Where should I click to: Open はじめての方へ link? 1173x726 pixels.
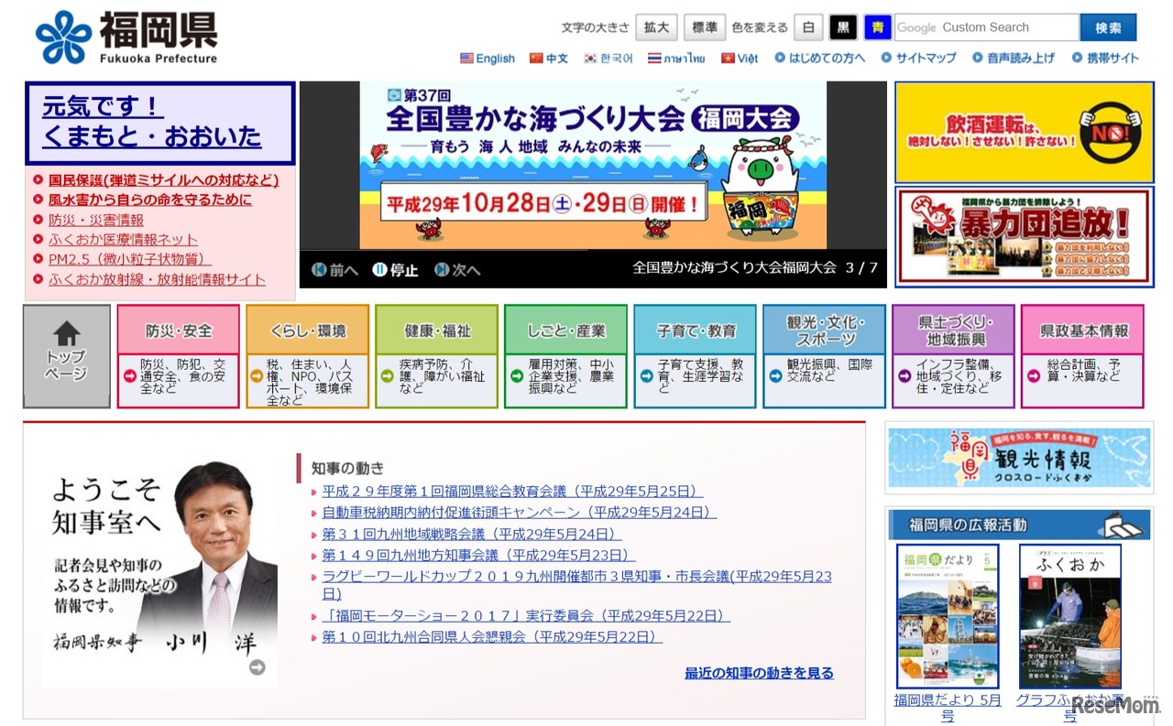(x=820, y=59)
